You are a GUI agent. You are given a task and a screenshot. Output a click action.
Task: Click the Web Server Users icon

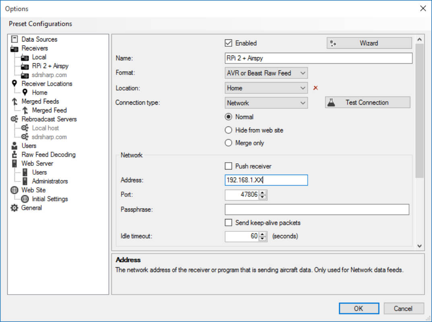[x=25, y=172]
